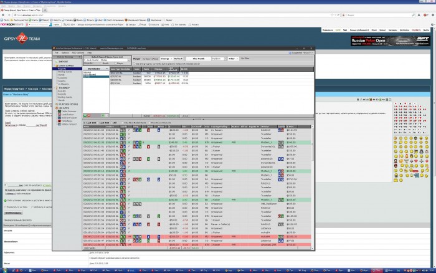The height and width of the screenshot is (273, 436).
Task: Sort reports by the Winnings column header
Action: pos(158,69)
